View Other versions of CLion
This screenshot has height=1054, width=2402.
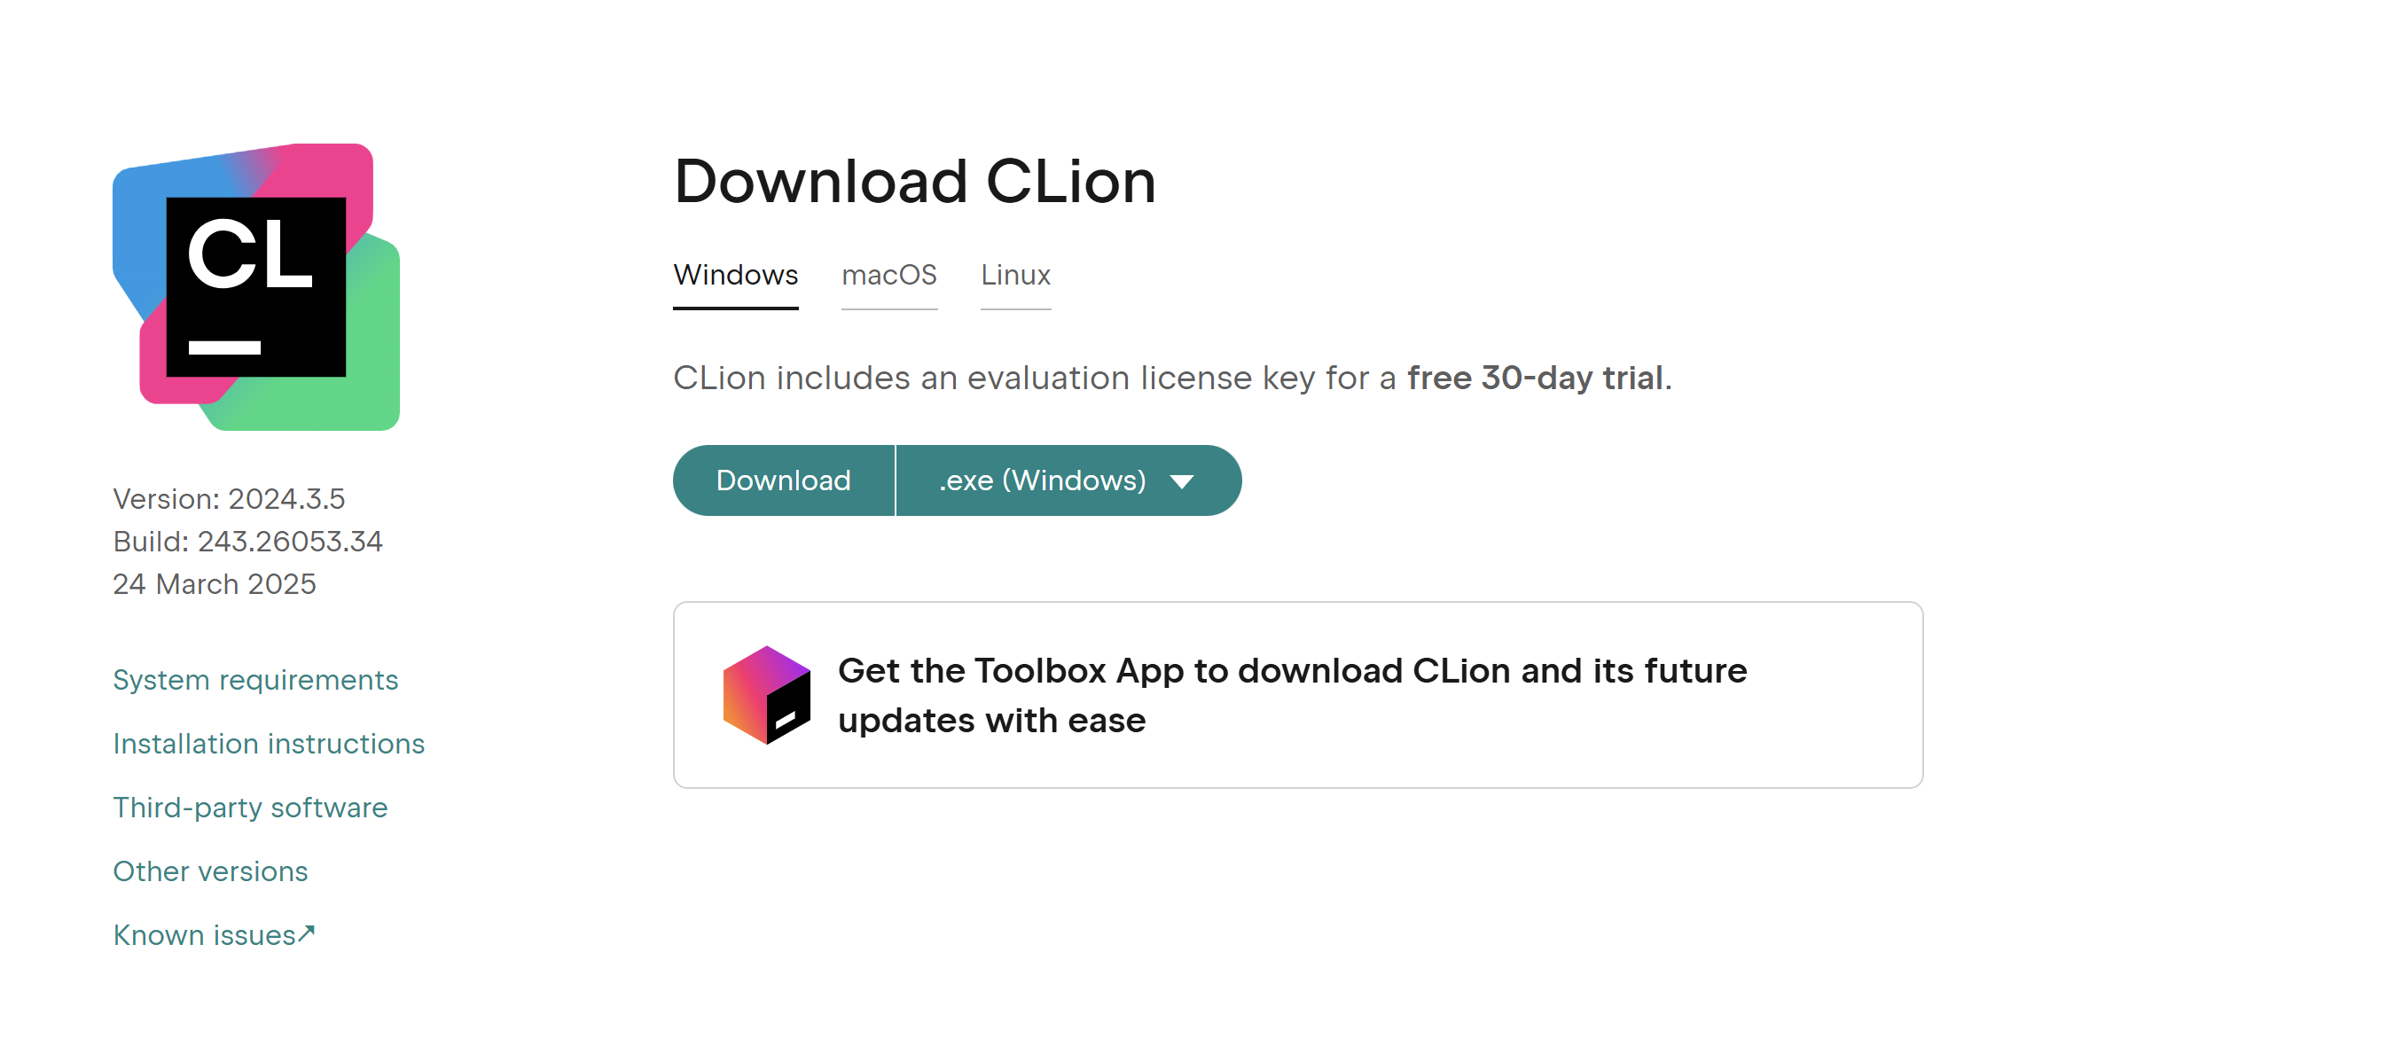pyautogui.click(x=210, y=871)
